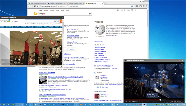186x106 pixels.
Task: Play the concert video in Picture Viewer
Action: click(126, 102)
